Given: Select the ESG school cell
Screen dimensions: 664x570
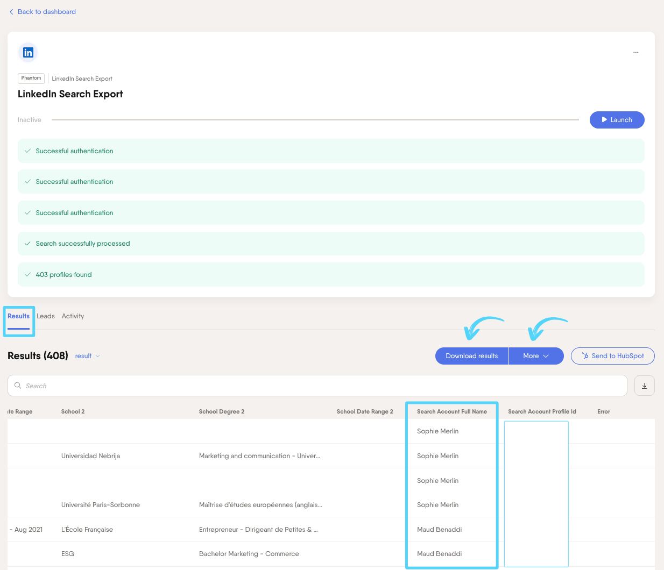Looking at the screenshot, I should coord(68,554).
